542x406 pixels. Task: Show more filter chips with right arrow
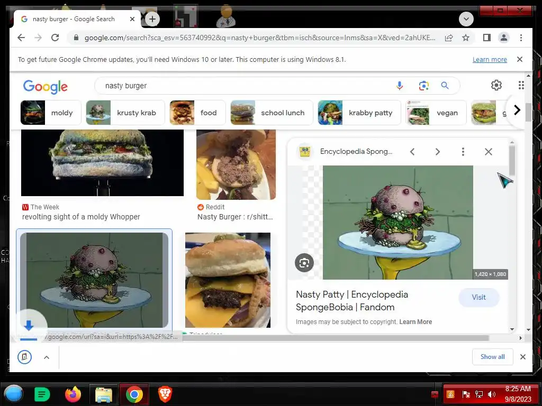coord(517,110)
